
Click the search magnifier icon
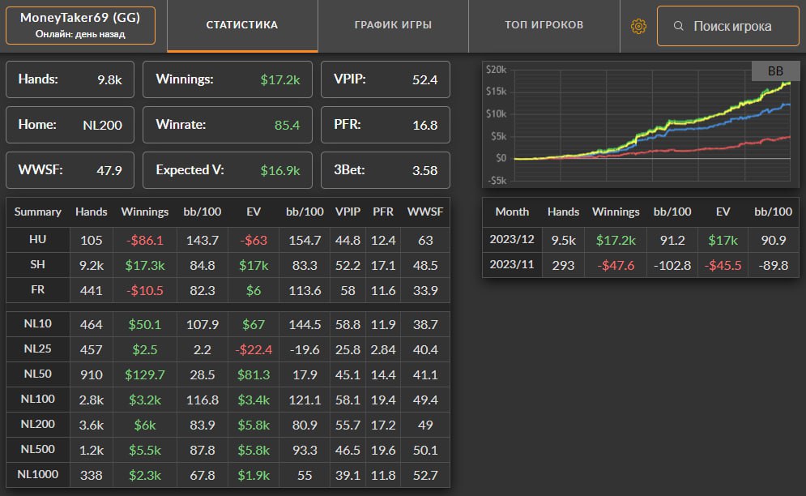[679, 26]
